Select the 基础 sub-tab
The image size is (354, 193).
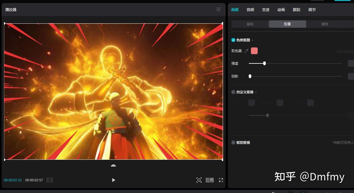250,24
